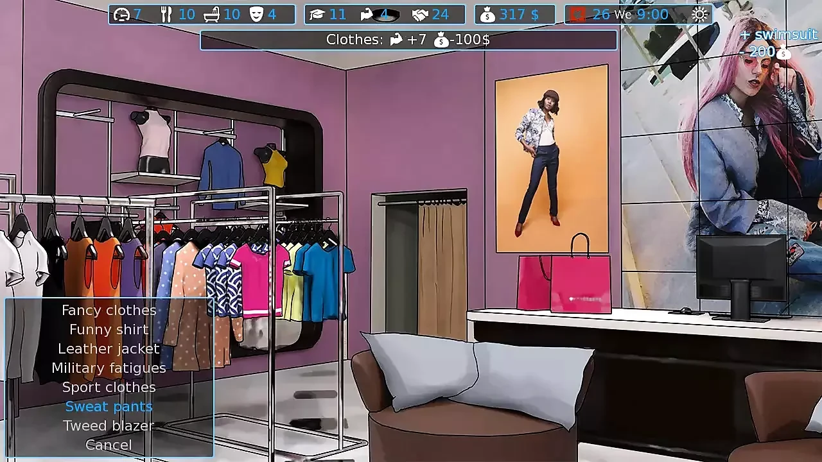The width and height of the screenshot is (822, 462).
Task: Pick the highlighted Sweat pants option
Action: (x=109, y=406)
